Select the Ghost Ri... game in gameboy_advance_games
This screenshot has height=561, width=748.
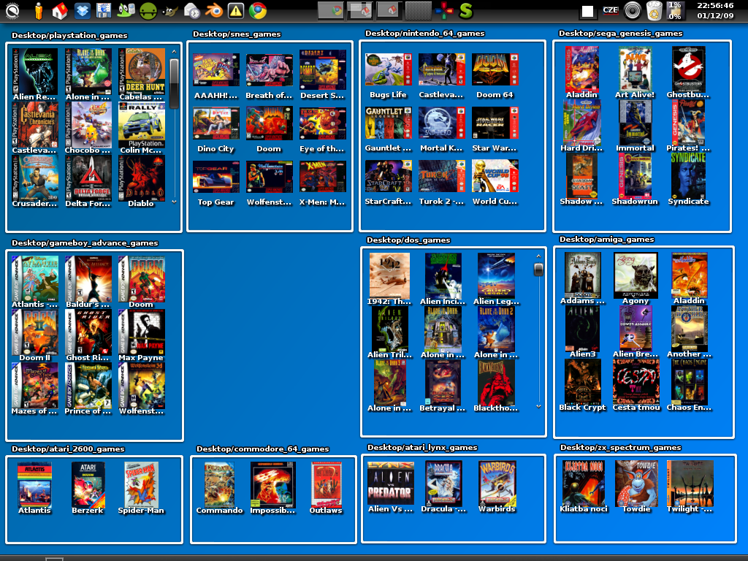tap(88, 335)
